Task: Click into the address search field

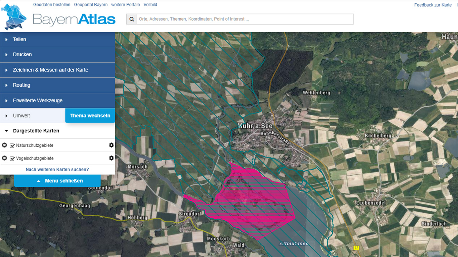Action: (x=245, y=19)
